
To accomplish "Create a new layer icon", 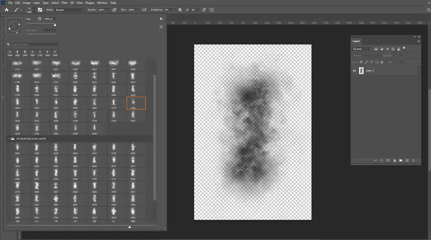I will (407, 160).
